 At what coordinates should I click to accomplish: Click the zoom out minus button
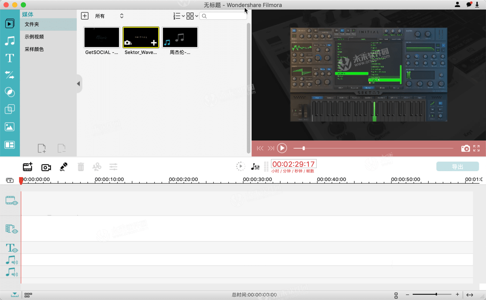(x=407, y=294)
